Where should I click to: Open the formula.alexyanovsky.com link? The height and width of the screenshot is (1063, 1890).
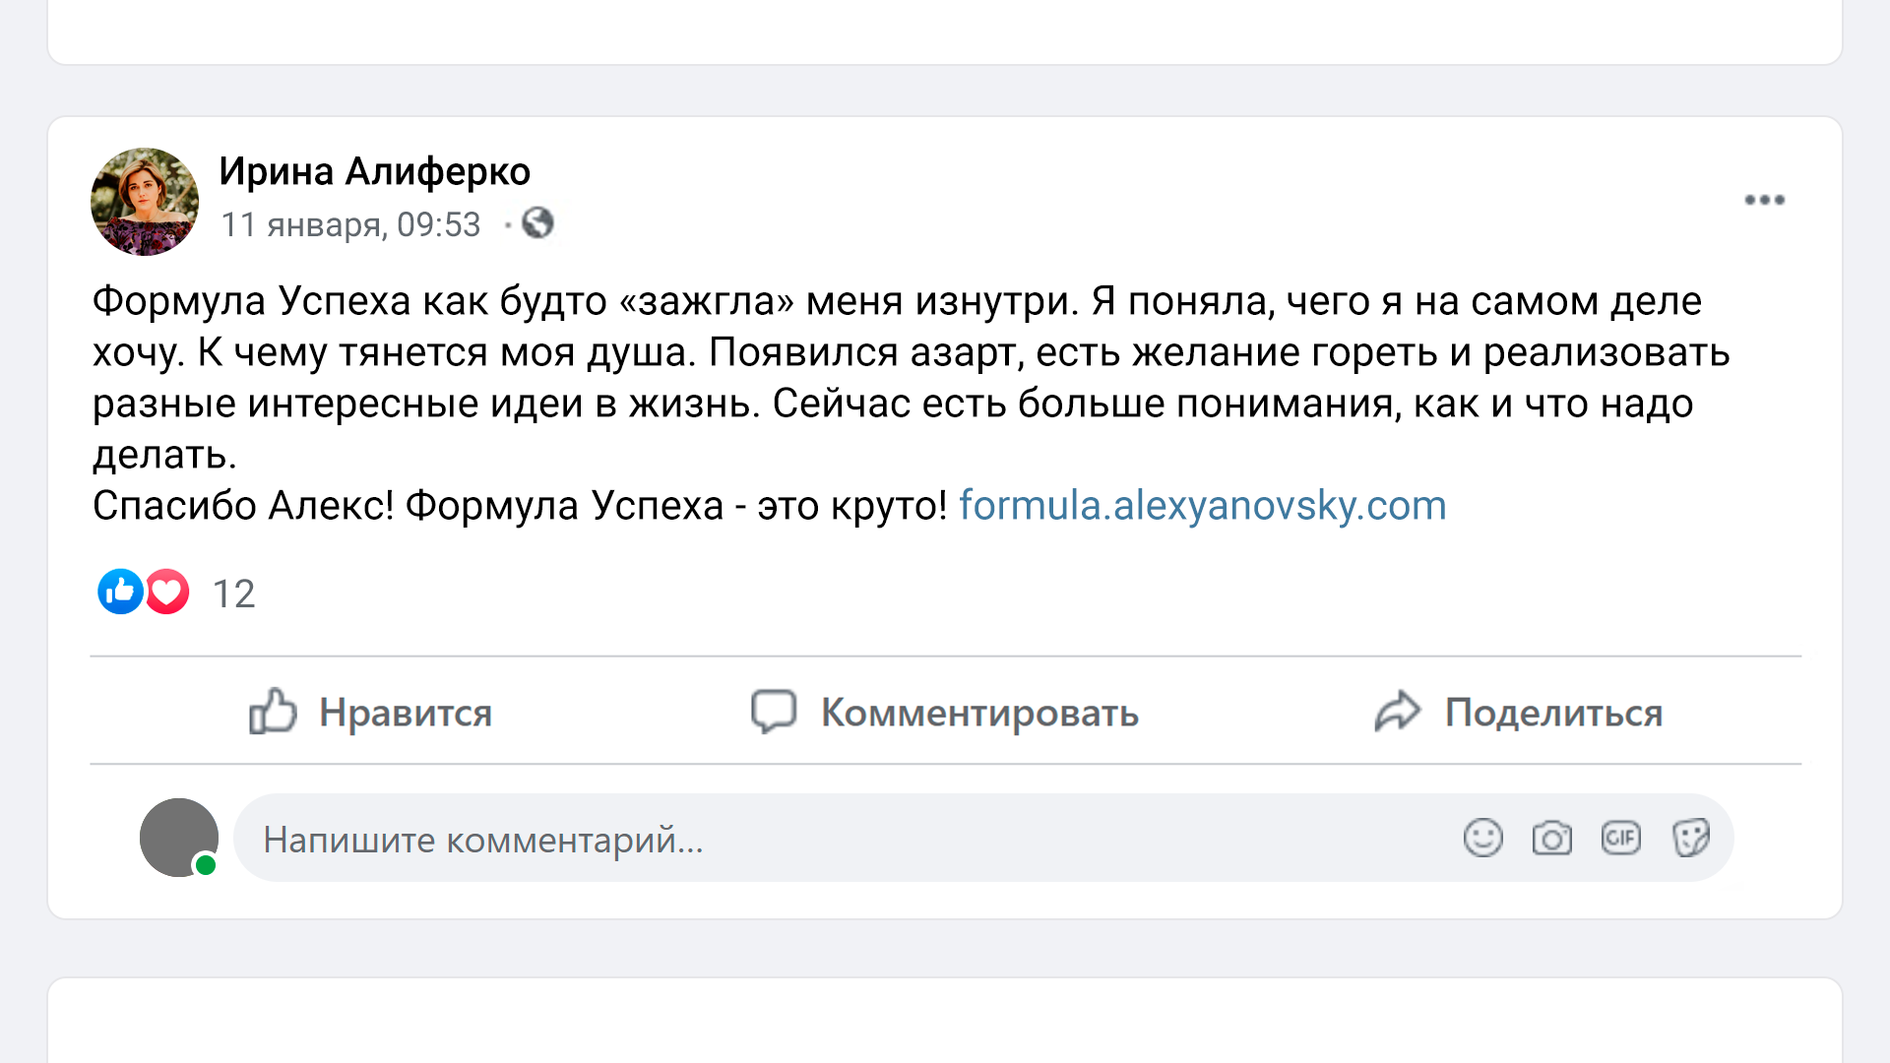pos(1202,506)
